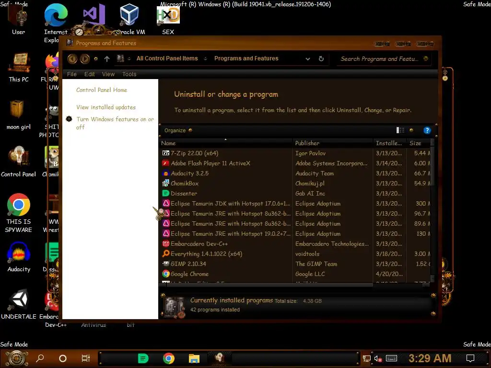Sort by the Publisher column header

[x=333, y=143]
